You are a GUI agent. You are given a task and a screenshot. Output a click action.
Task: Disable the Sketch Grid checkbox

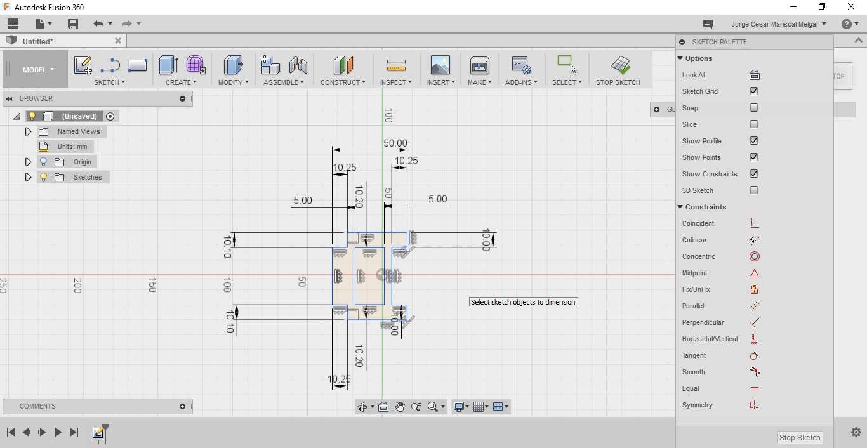(754, 91)
